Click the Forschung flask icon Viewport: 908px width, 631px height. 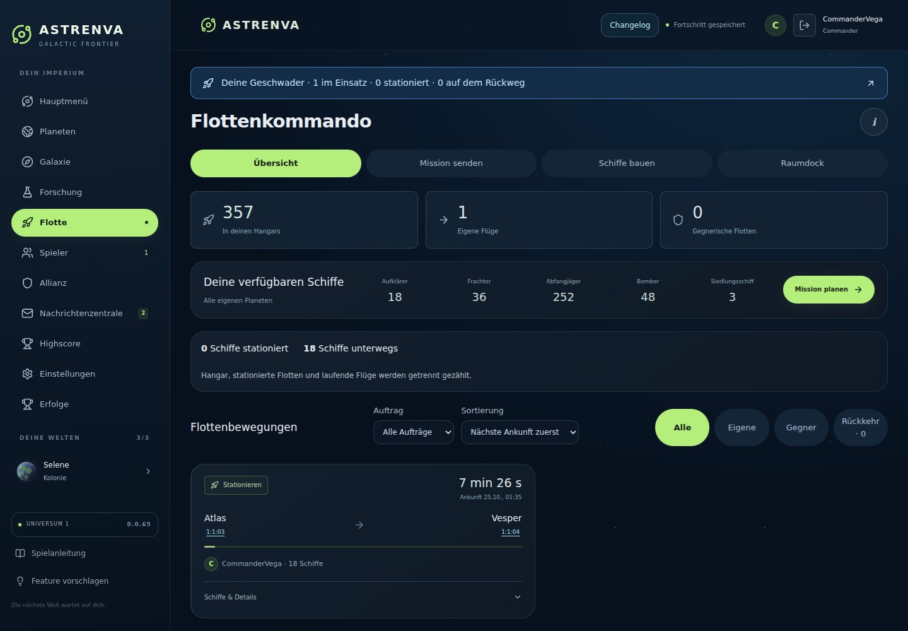[x=27, y=192]
